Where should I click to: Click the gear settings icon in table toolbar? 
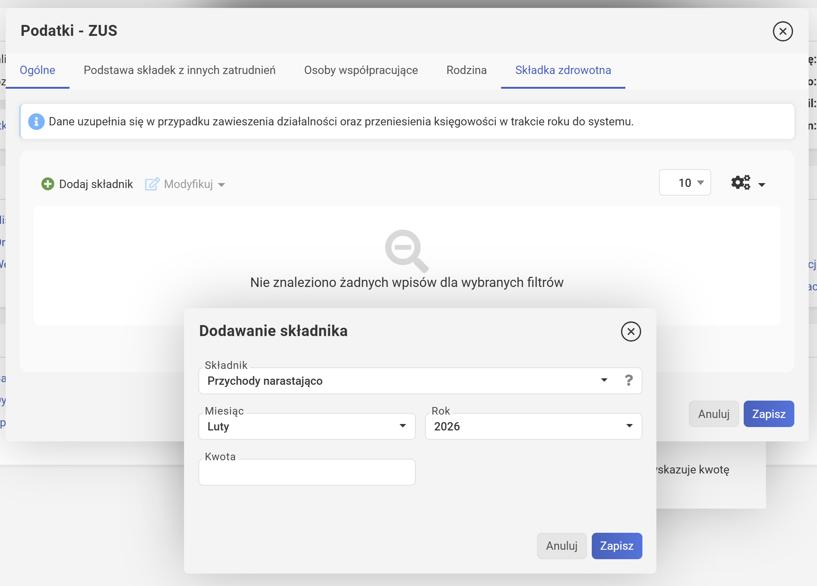(x=740, y=183)
